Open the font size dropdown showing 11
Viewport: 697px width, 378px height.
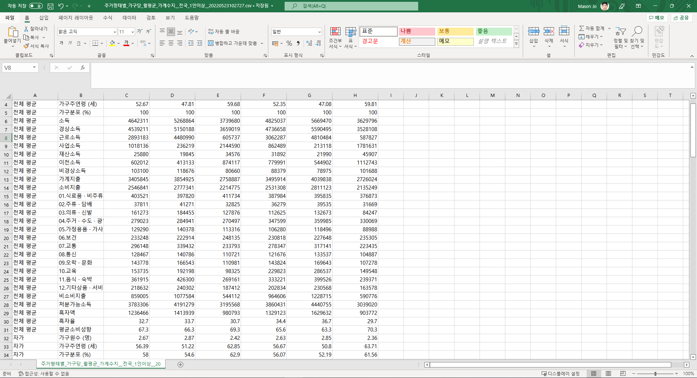pyautogui.click(x=133, y=32)
